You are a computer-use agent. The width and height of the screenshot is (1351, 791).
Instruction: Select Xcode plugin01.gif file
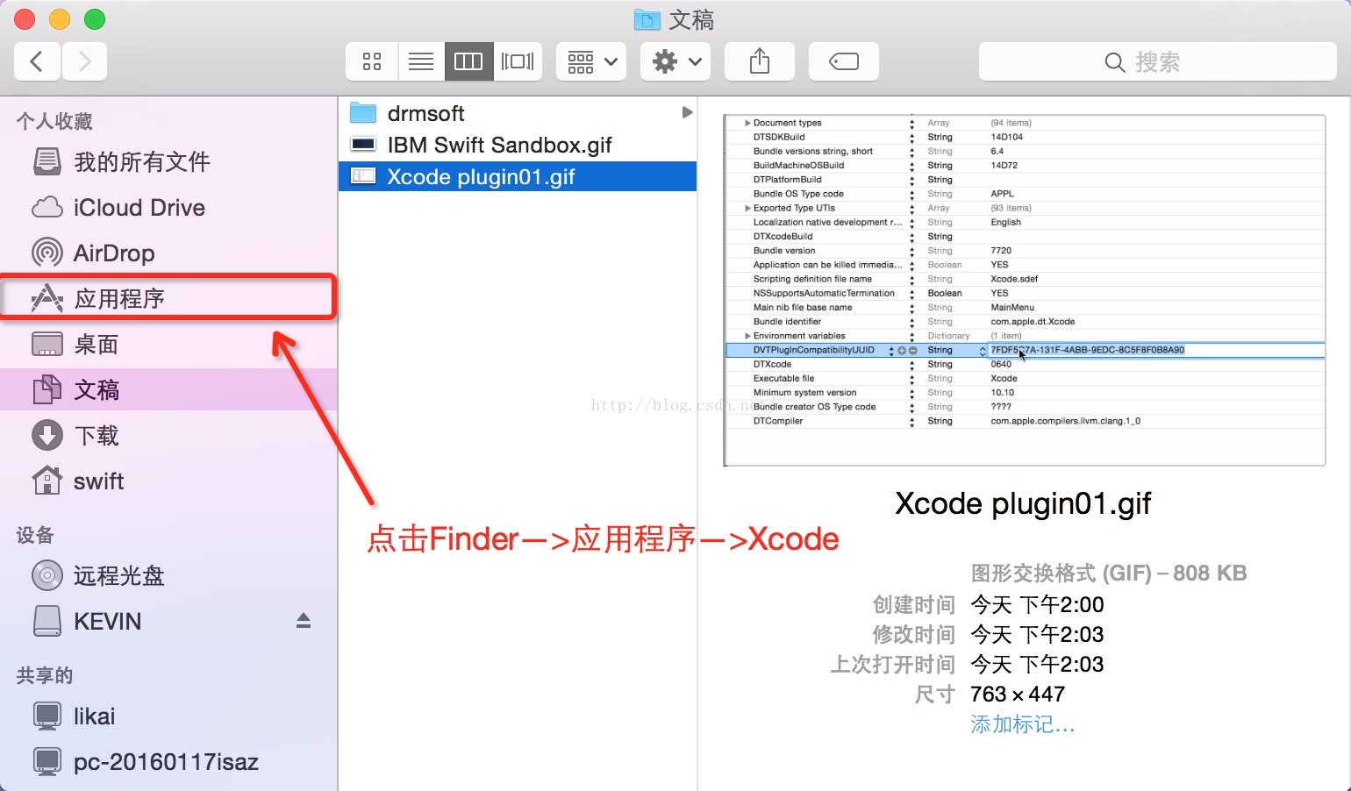click(x=518, y=176)
